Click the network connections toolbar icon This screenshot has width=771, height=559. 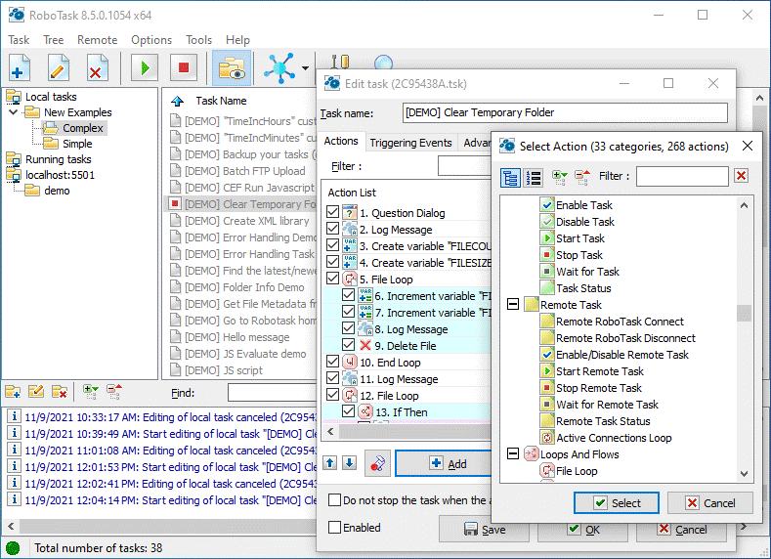[x=278, y=67]
